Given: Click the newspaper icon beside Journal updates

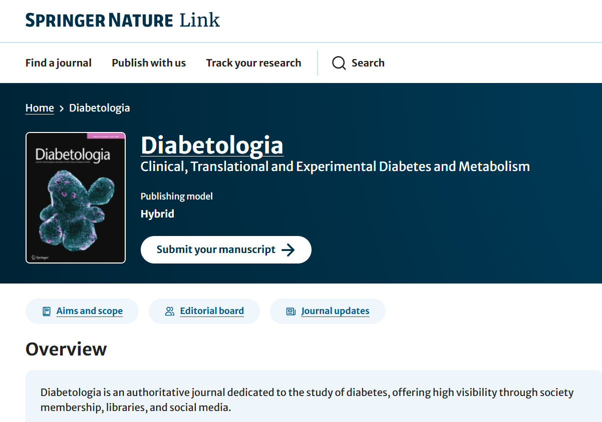Looking at the screenshot, I should click(x=291, y=311).
